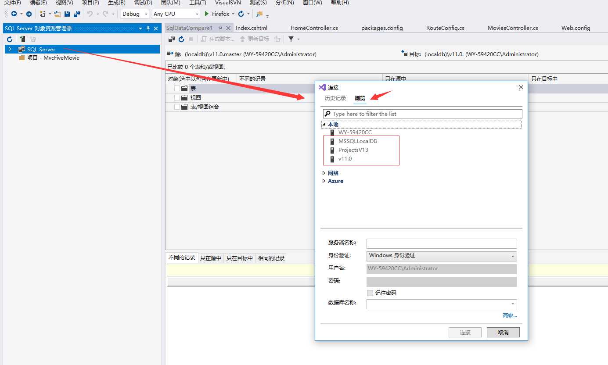This screenshot has height=365, width=608.
Task: Switch to the Web.config tab
Action: pyautogui.click(x=576, y=28)
